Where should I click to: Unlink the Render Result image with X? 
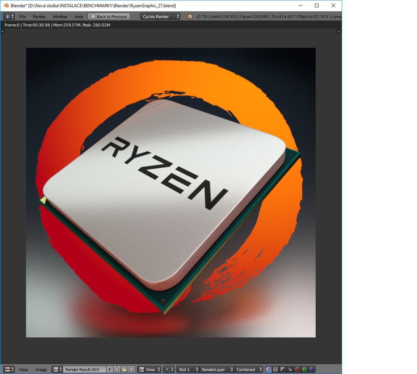tap(131, 369)
